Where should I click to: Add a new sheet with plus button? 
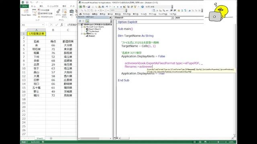point(51,138)
